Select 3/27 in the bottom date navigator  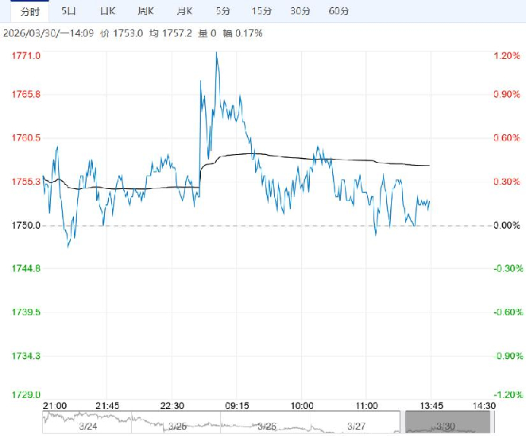pyautogui.click(x=356, y=426)
